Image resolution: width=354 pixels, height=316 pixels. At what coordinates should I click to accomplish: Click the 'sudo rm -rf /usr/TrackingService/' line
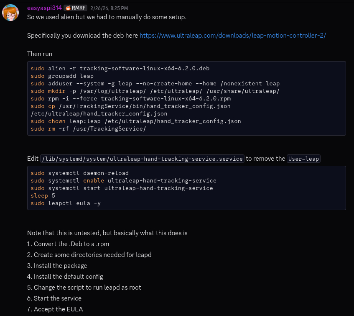(88, 128)
